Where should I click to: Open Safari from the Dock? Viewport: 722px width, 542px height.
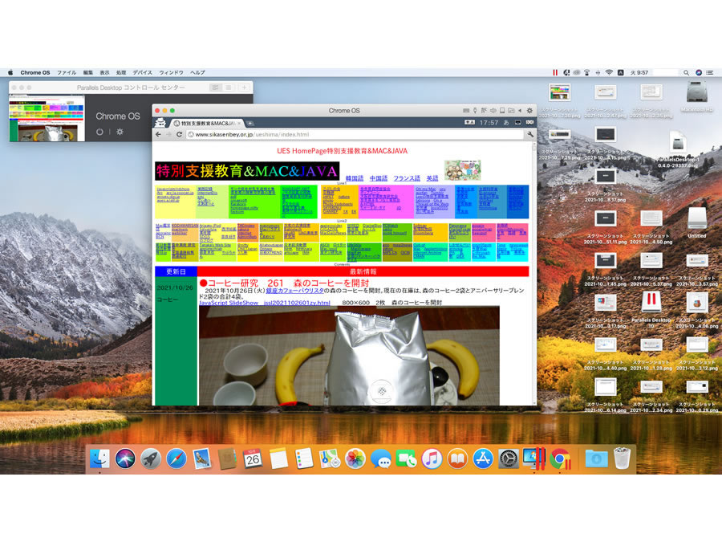tap(176, 458)
